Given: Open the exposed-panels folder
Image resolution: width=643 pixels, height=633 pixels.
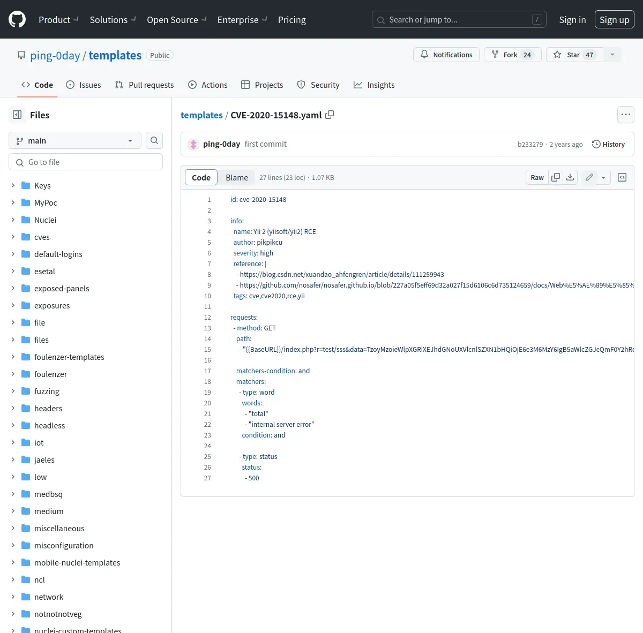Looking at the screenshot, I should click(62, 288).
